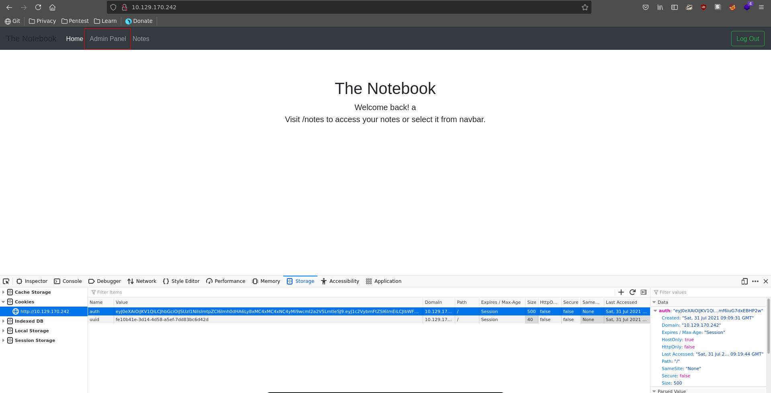771x393 pixels.
Task: Toggle the storage data sidebar panel
Action: 644,292
